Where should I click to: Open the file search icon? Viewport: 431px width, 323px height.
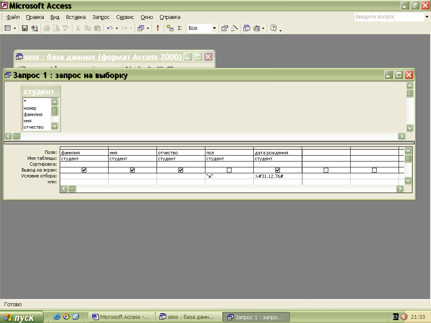coord(35,28)
